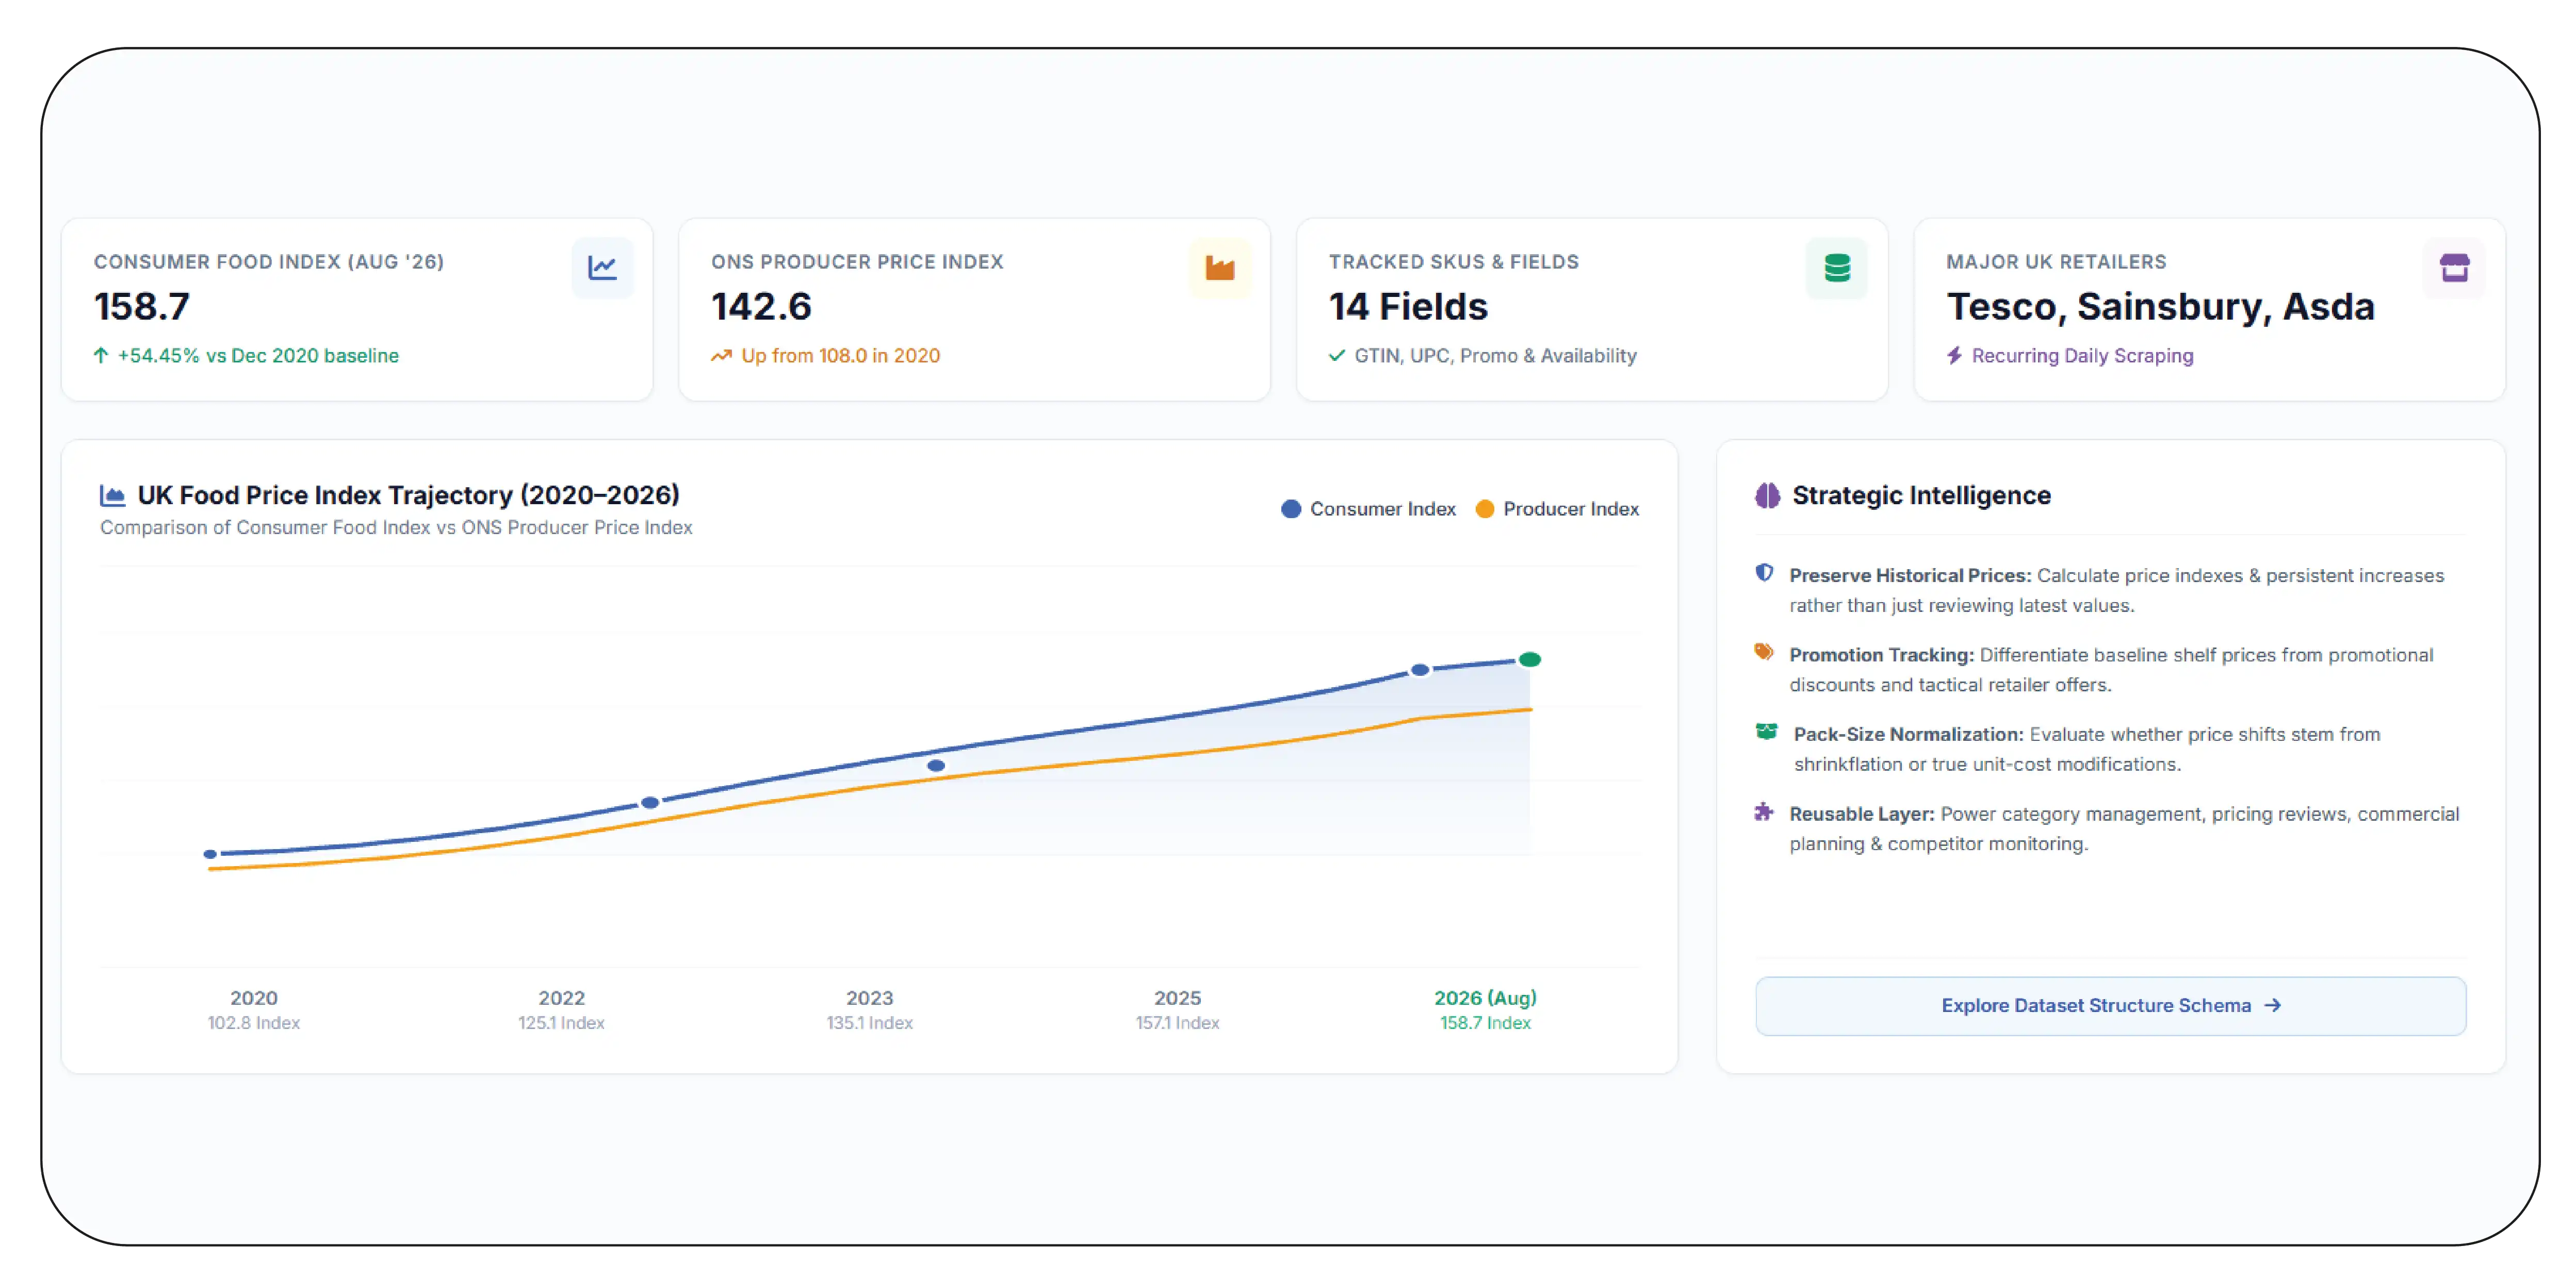Click the green 2026 (Aug) data point on chart
This screenshot has height=1278, width=2576.
click(1530, 659)
